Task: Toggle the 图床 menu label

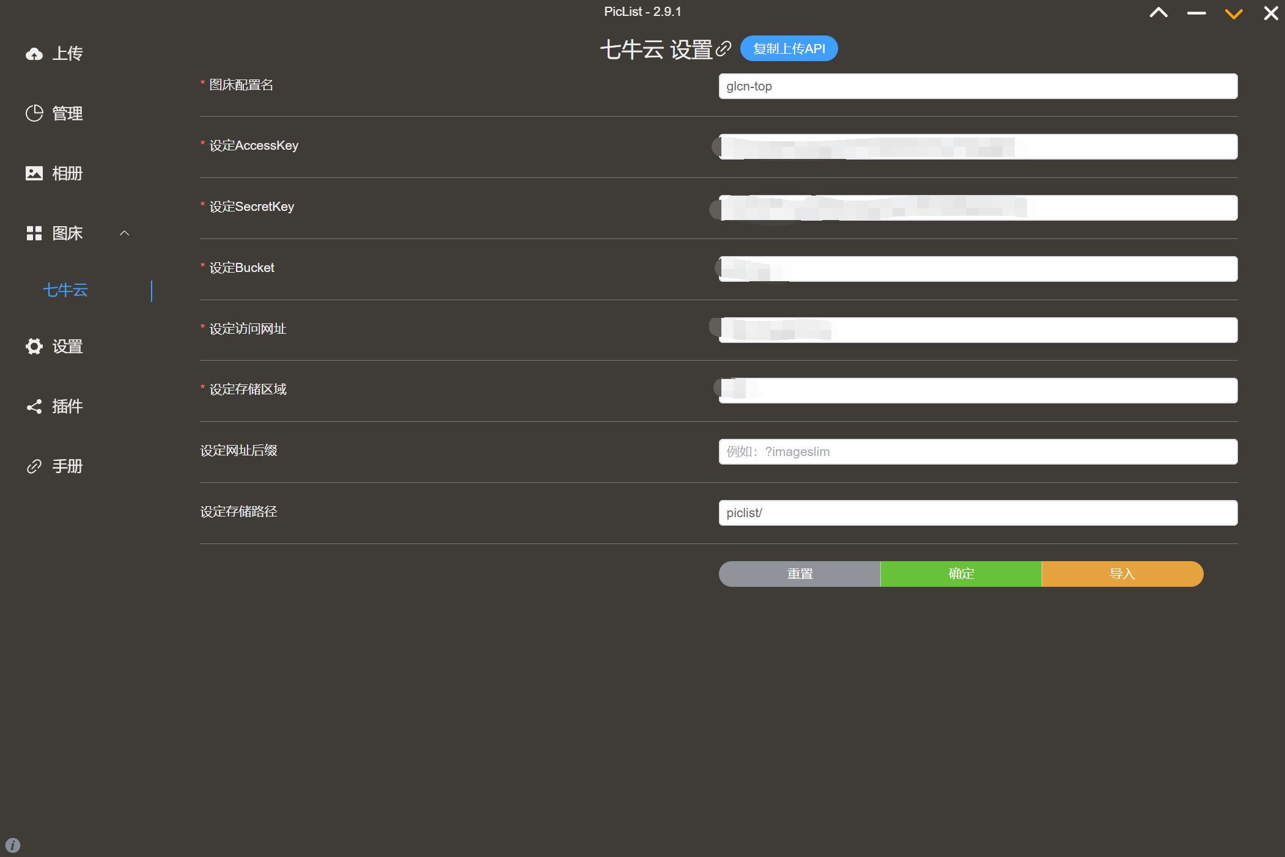Action: (67, 233)
